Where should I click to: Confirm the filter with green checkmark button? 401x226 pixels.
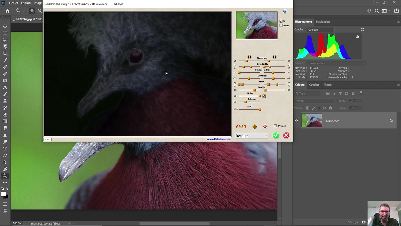276,136
